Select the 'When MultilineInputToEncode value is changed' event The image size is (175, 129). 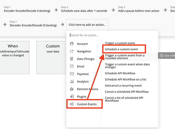(14, 57)
